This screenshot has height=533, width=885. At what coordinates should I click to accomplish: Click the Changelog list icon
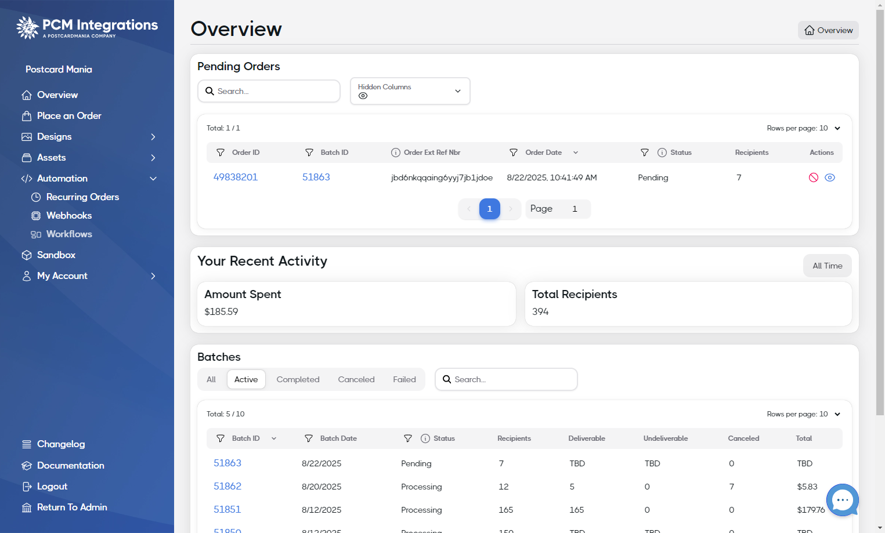pos(27,444)
